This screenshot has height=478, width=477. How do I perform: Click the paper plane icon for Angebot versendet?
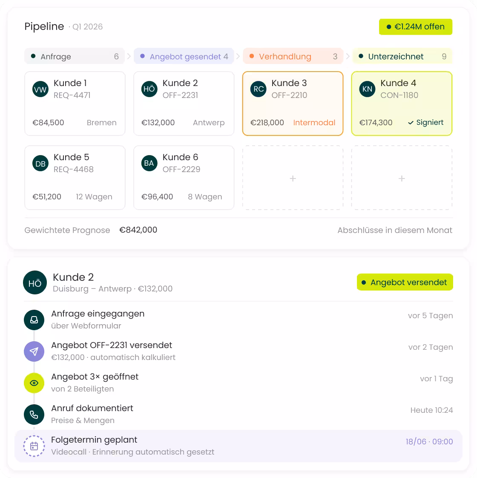(34, 351)
